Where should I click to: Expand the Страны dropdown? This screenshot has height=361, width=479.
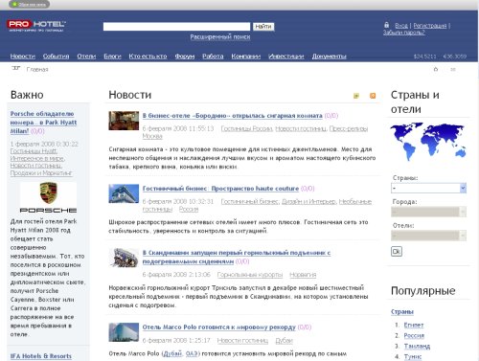(428, 188)
